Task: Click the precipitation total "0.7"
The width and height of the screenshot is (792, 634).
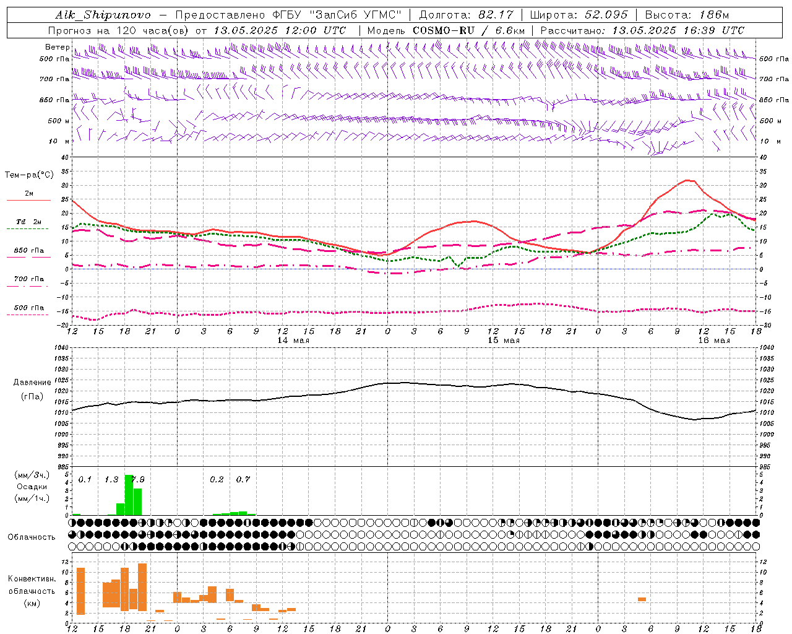Action: 243,479
